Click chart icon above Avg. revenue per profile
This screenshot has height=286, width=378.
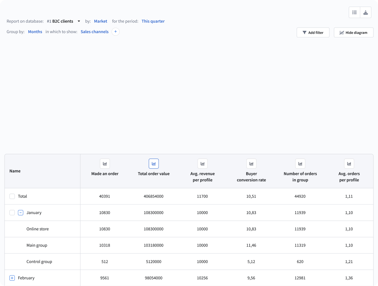coord(202,164)
